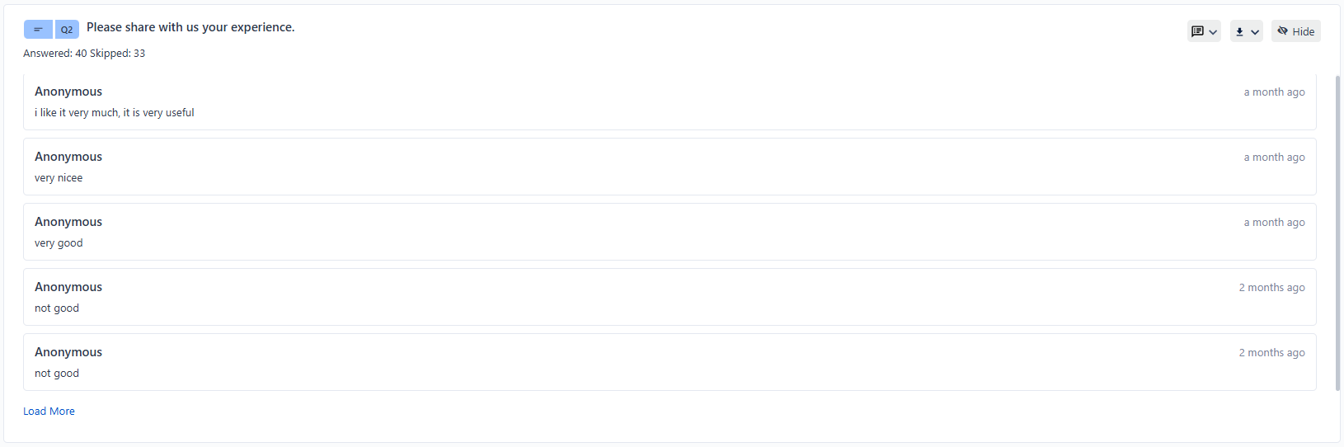Click the short-text question type icon
Viewport: 1344px width, 447px height.
[x=38, y=30]
